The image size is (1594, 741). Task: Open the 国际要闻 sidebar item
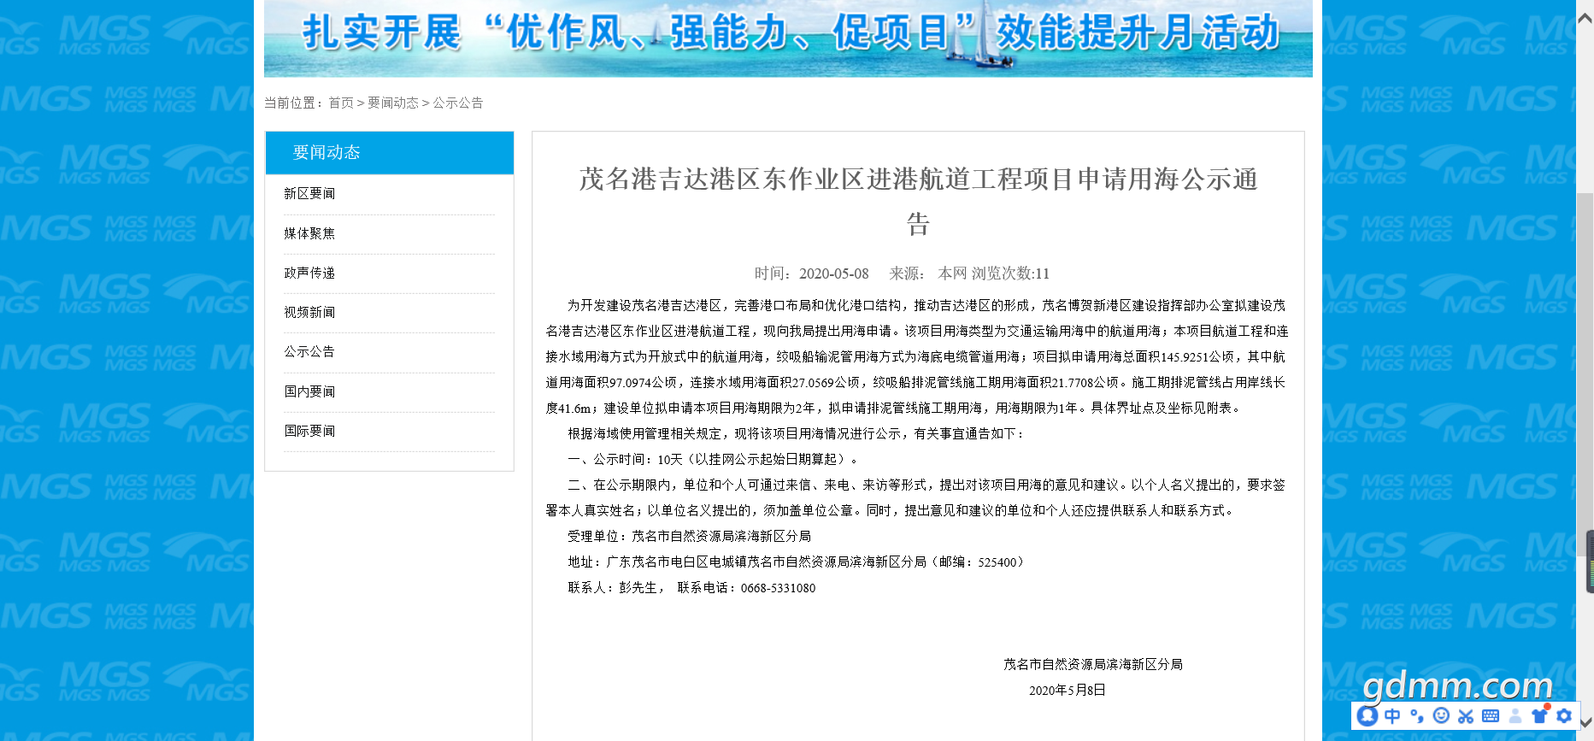pyautogui.click(x=309, y=431)
